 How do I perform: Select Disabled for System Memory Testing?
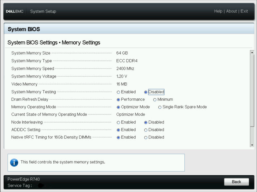(146, 92)
